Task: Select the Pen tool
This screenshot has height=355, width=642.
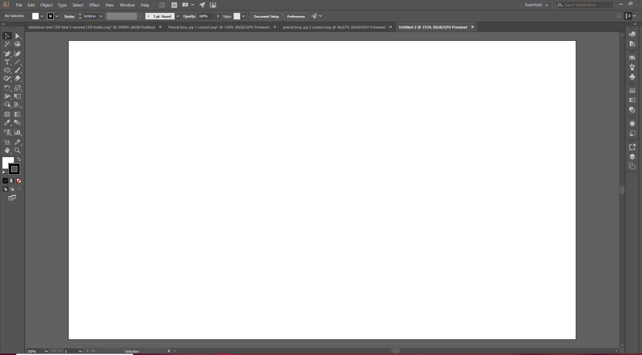Action: coord(7,54)
